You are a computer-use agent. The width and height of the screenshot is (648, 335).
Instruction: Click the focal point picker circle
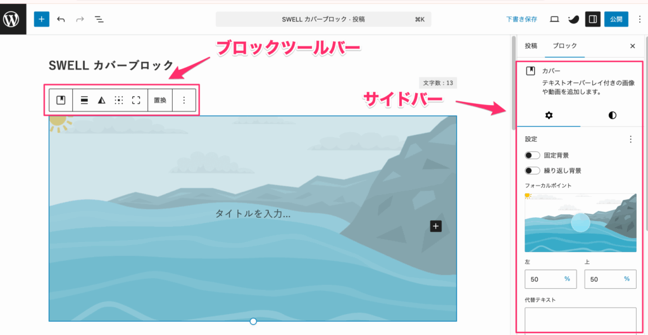pyautogui.click(x=581, y=222)
